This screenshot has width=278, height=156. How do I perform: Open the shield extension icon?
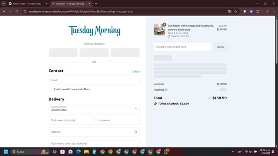(245, 12)
